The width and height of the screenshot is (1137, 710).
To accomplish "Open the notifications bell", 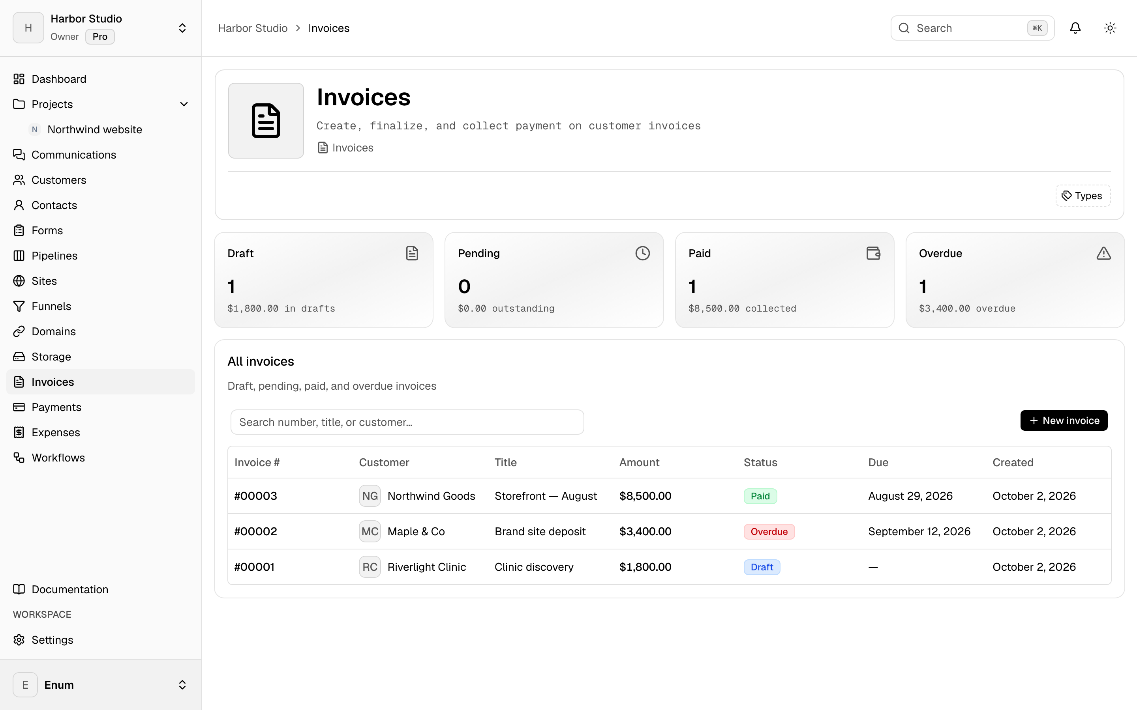I will click(x=1075, y=28).
